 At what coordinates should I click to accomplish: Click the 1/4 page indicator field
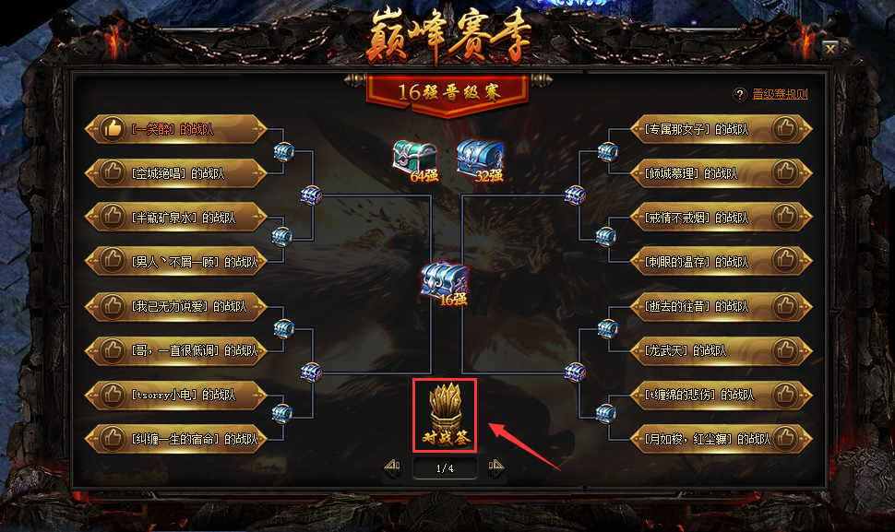445,468
